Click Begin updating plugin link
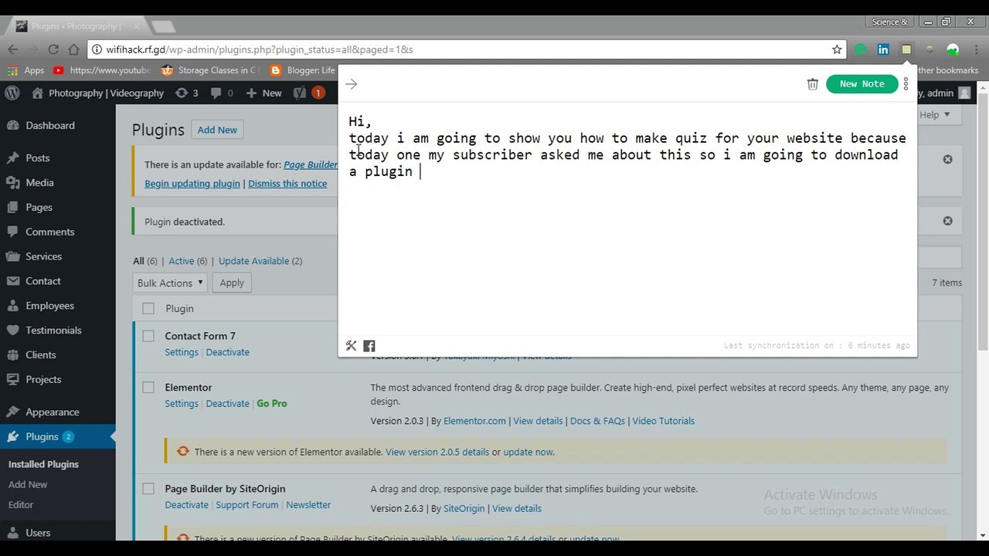This screenshot has height=556, width=989. 192,184
